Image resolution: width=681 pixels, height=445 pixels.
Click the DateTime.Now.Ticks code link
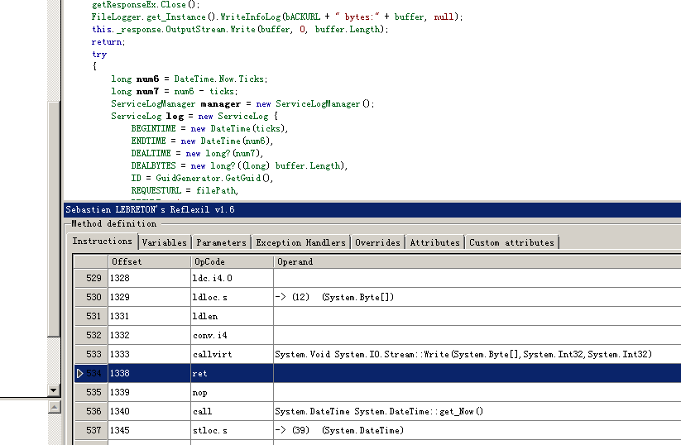pos(219,79)
